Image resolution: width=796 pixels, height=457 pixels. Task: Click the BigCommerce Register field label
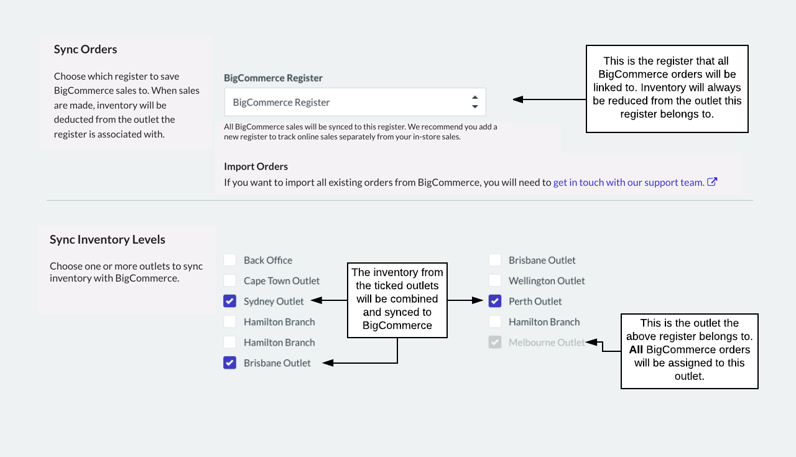click(273, 78)
